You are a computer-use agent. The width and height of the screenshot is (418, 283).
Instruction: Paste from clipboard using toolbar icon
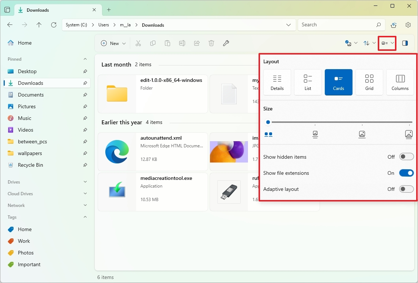point(167,43)
